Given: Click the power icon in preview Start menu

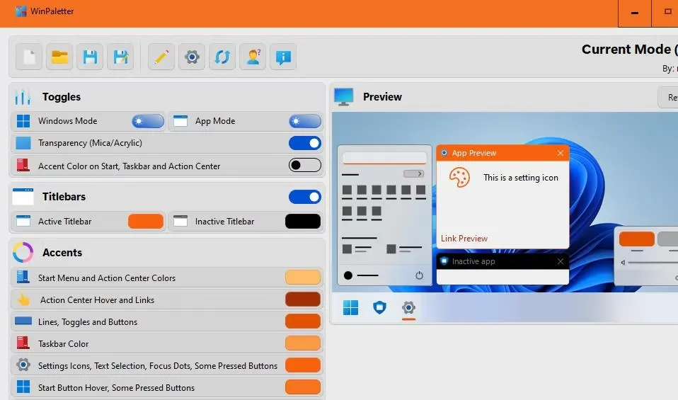Looking at the screenshot, I should click(420, 275).
